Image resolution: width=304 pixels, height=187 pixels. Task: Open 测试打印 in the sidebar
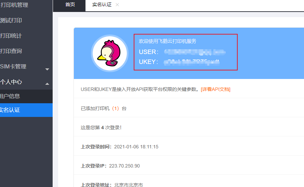coord(11,21)
